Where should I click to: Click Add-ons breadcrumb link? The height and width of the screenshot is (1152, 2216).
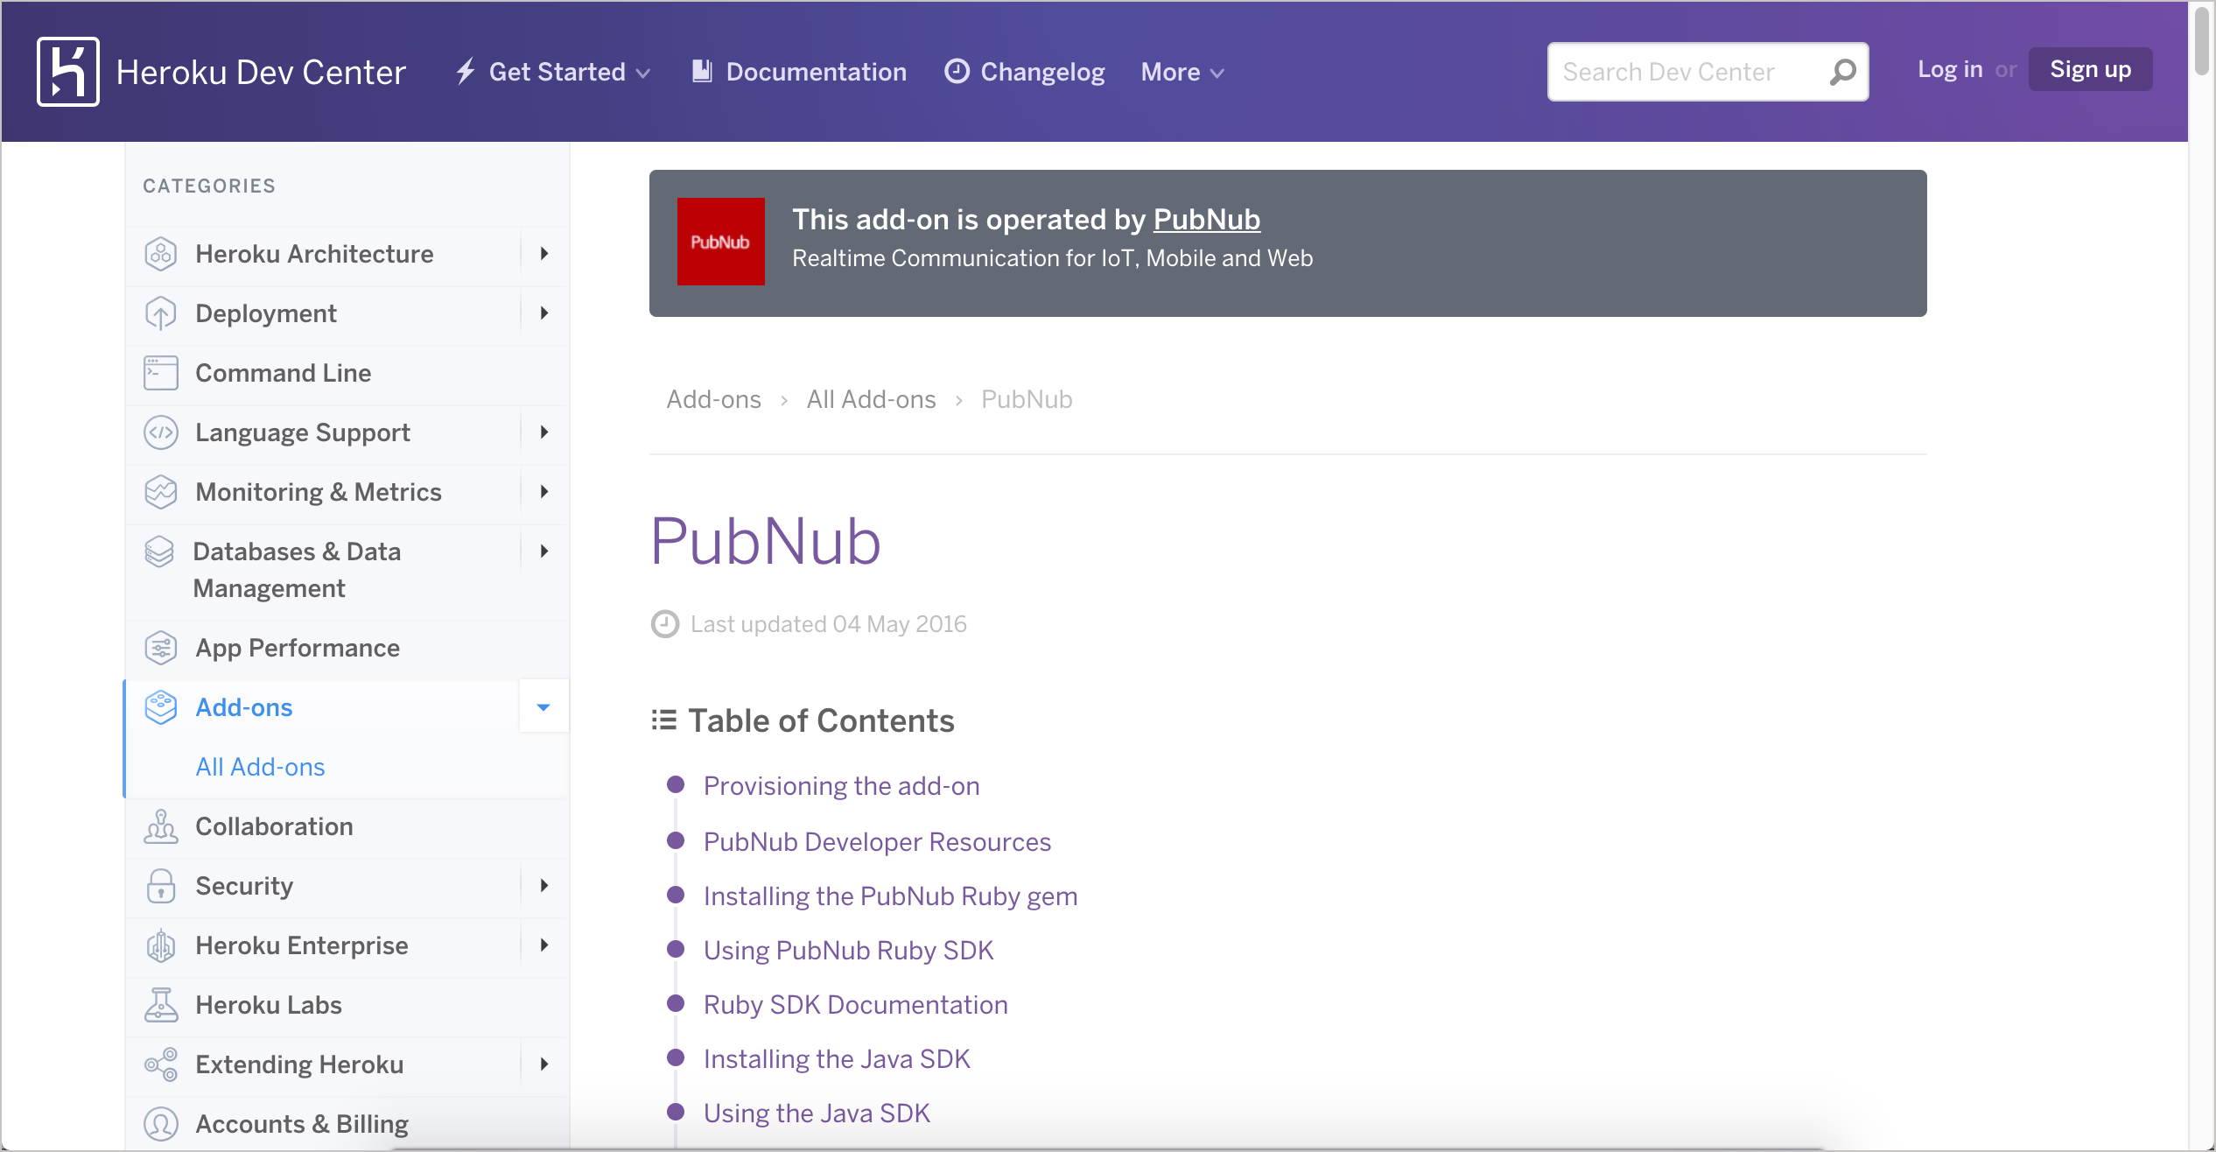[x=714, y=399]
